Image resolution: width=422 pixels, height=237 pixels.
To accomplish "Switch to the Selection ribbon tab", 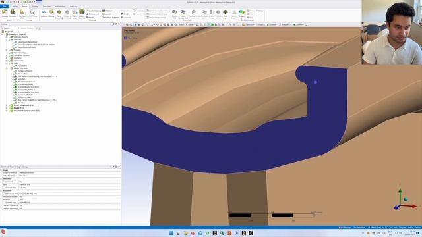I will pos(46,6).
